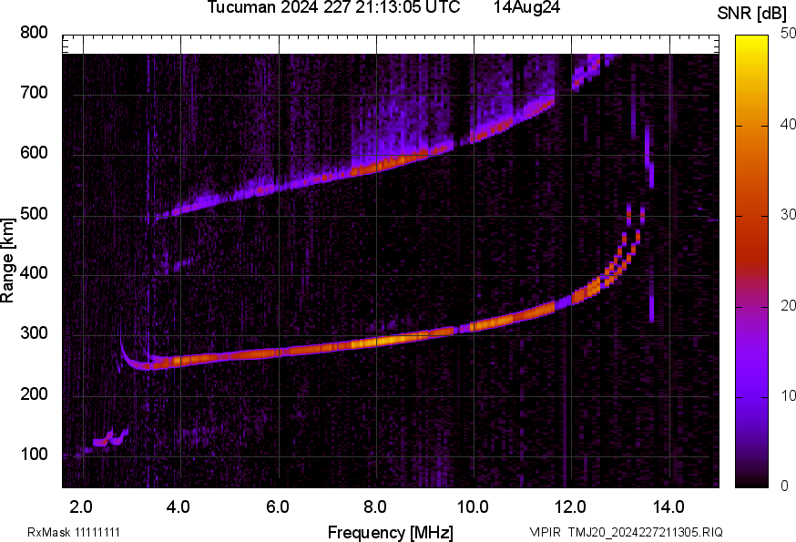This screenshot has height=542, width=796.
Task: Click the colorbar tick label '40'
Action: [788, 124]
